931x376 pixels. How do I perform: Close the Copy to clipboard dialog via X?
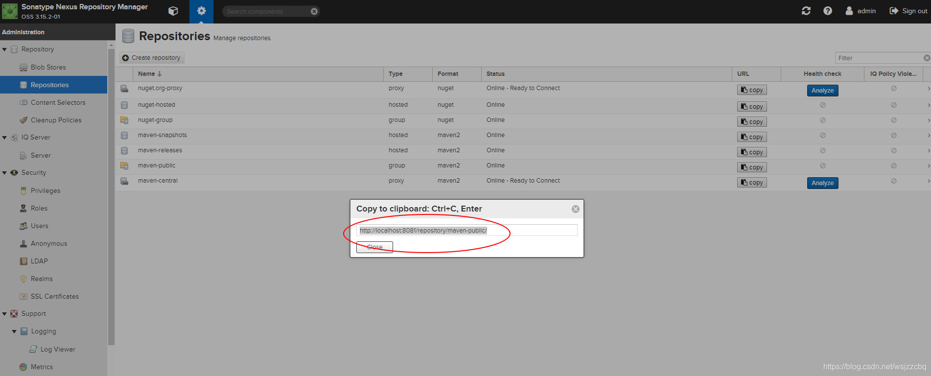[x=576, y=209]
